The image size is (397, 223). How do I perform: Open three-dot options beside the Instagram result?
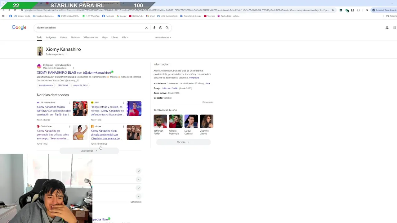73,68
